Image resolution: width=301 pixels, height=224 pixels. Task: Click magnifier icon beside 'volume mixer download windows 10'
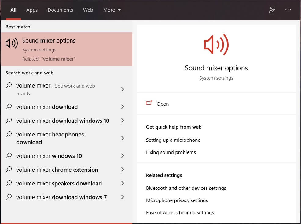(x=9, y=121)
